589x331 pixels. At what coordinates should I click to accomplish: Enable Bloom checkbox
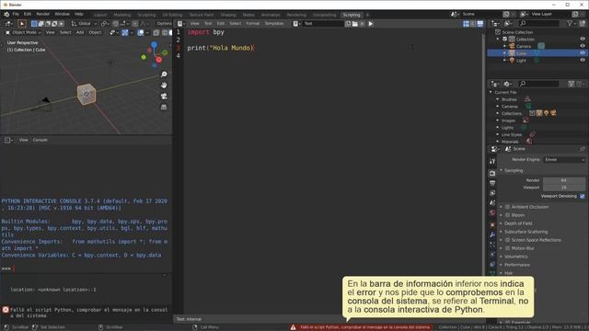(507, 215)
